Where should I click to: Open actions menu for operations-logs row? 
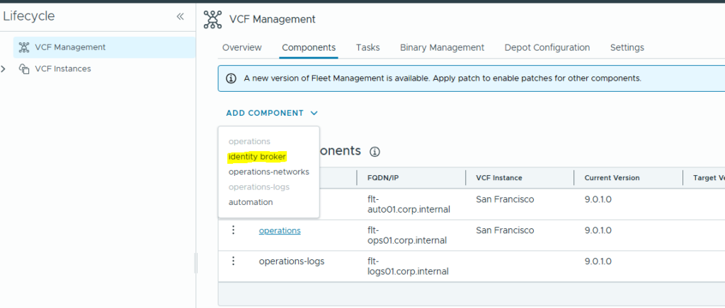click(x=233, y=261)
